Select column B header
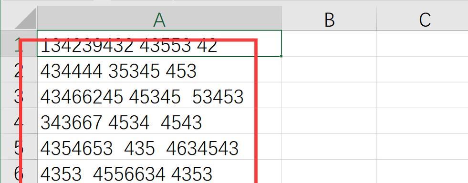The width and height of the screenshot is (468, 183). pyautogui.click(x=329, y=18)
